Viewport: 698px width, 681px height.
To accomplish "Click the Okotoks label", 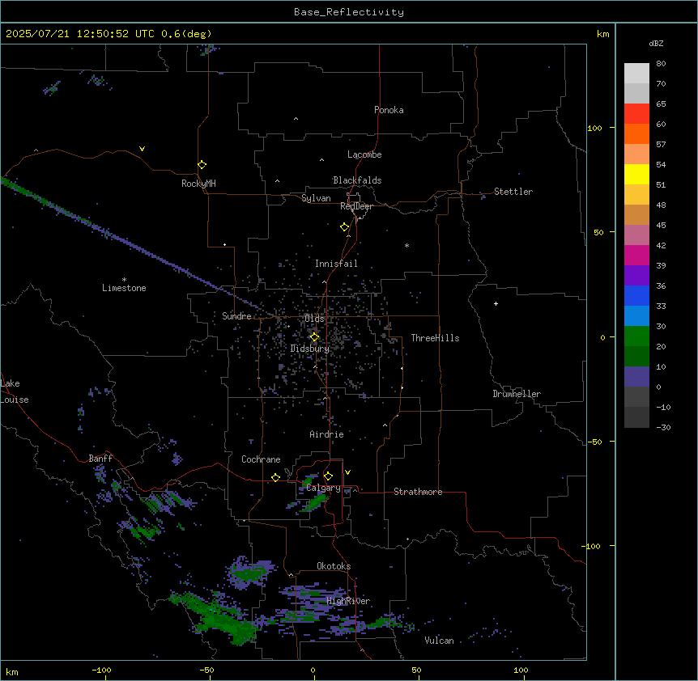I will [x=334, y=566].
